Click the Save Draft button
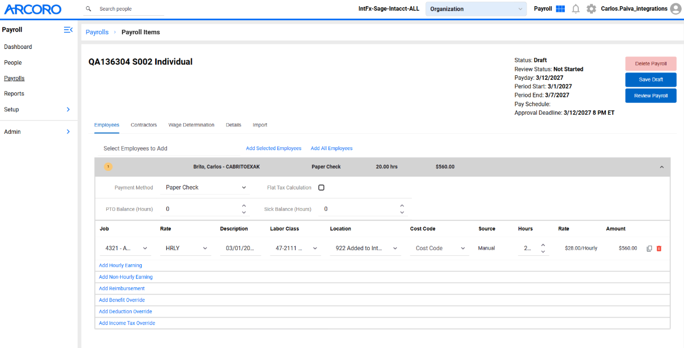The height and width of the screenshot is (348, 684). click(x=651, y=80)
